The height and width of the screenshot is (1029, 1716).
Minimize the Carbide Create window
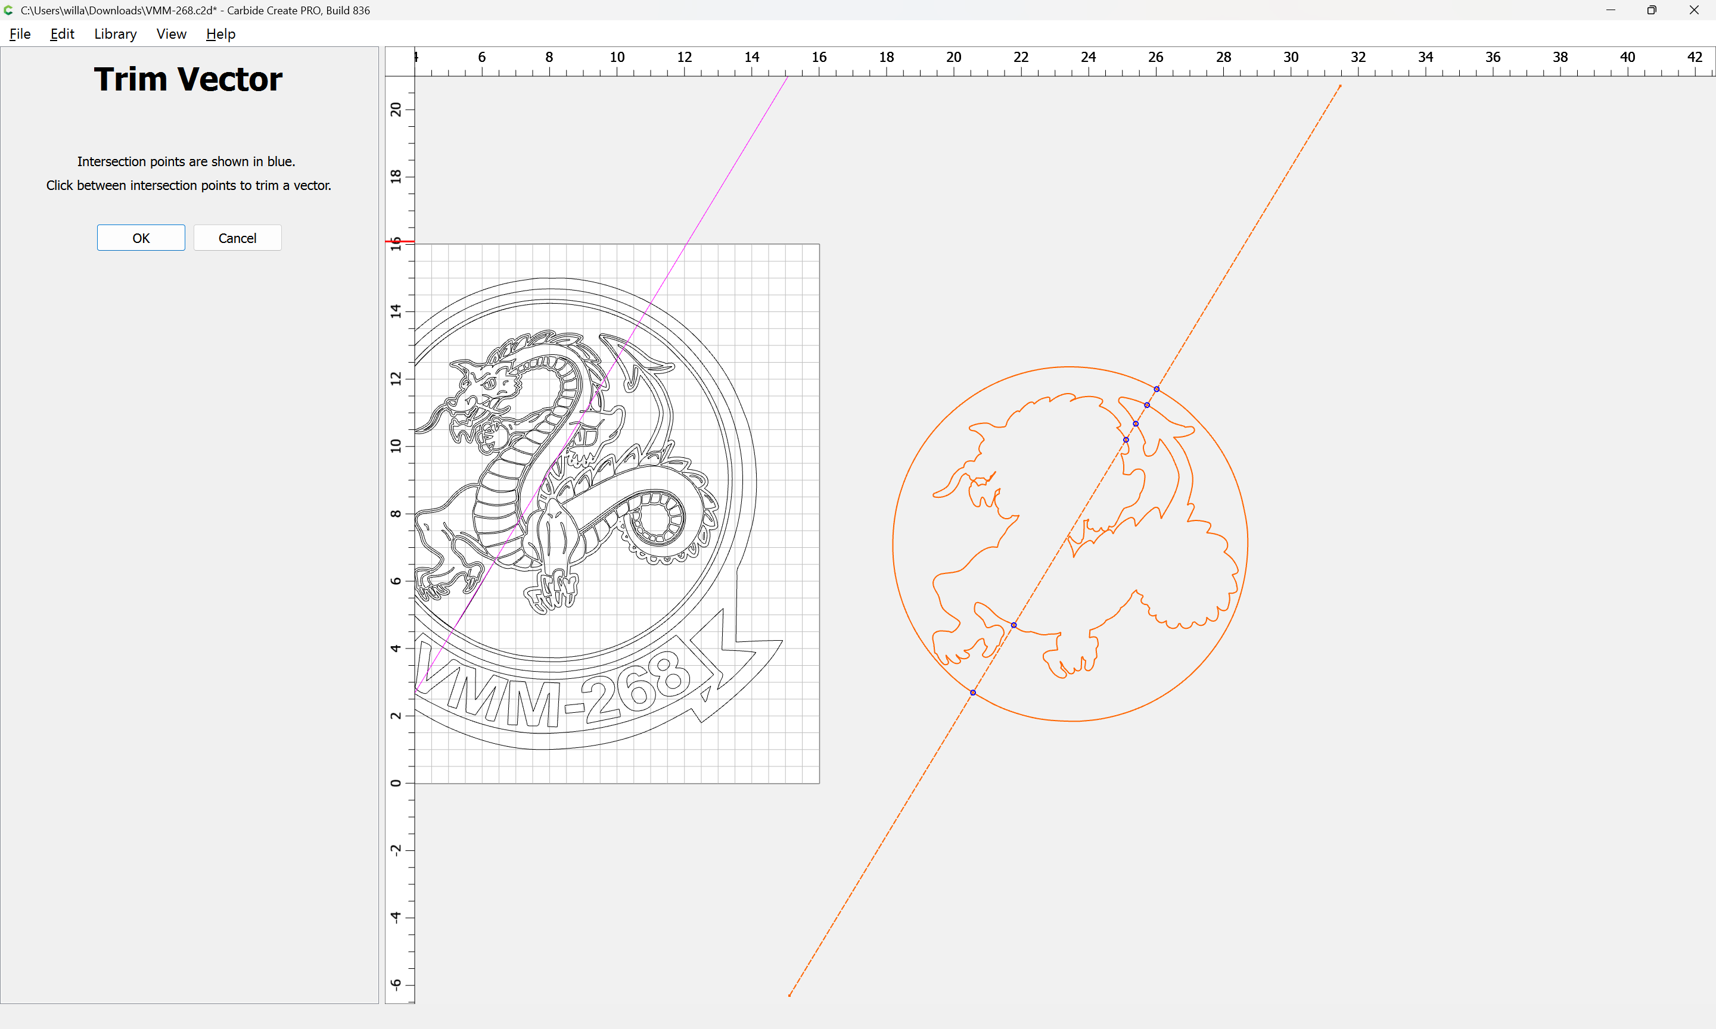click(x=1611, y=10)
